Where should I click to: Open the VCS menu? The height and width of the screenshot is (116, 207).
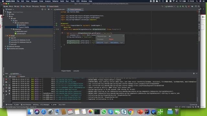(x=78, y=1)
